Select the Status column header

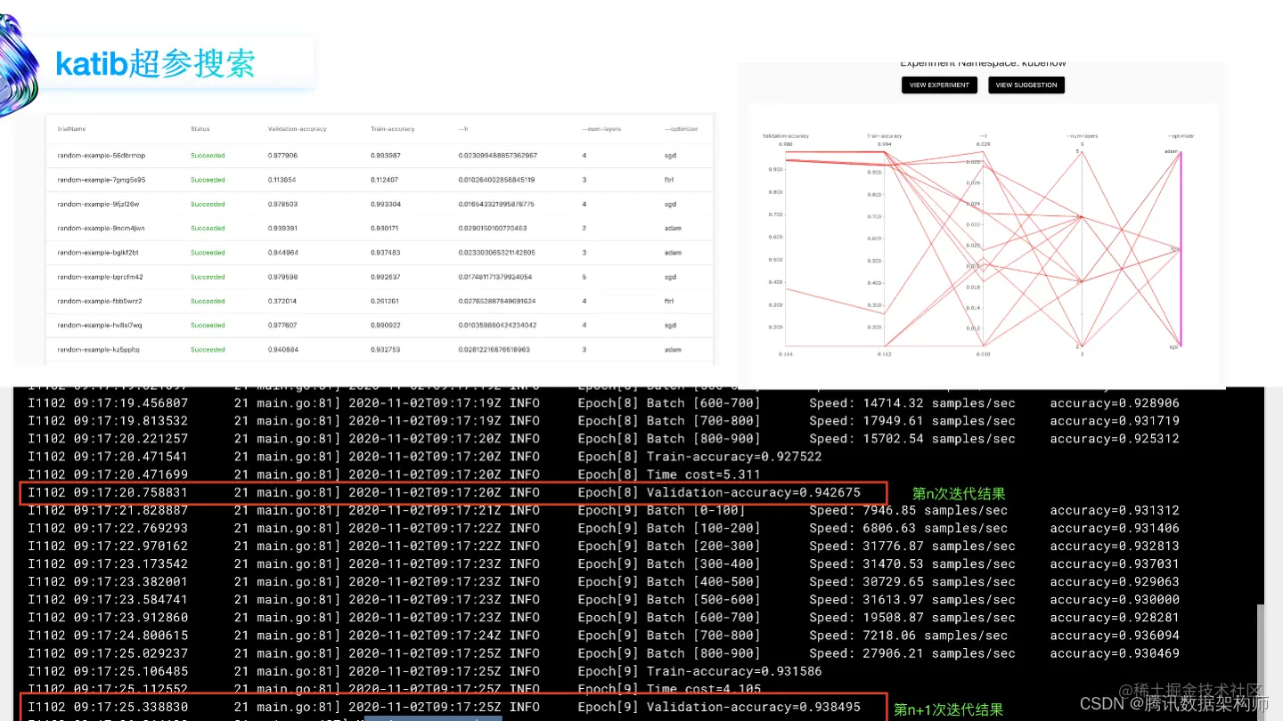click(x=200, y=129)
